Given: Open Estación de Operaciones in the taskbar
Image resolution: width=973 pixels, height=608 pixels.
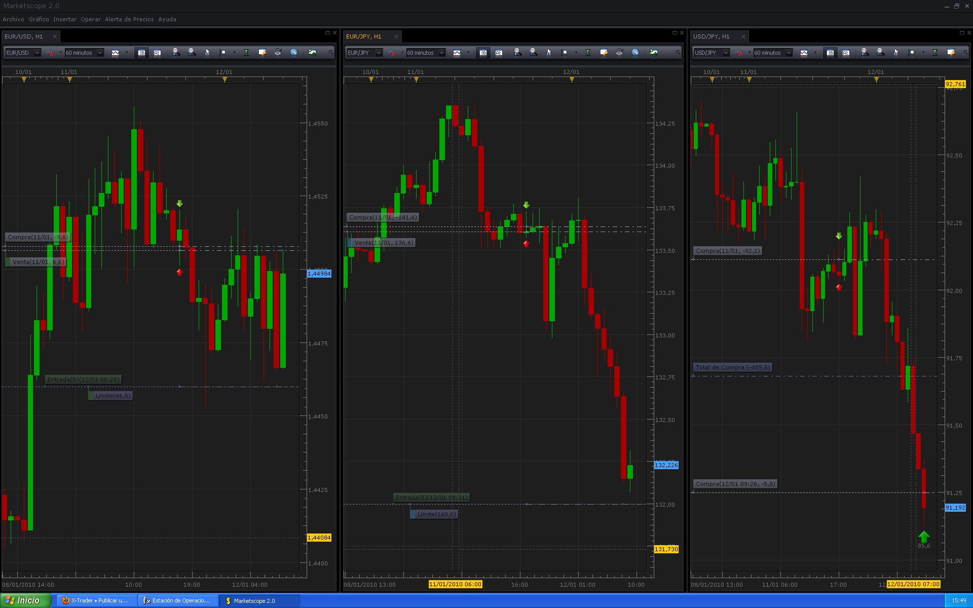Looking at the screenshot, I should click(x=177, y=600).
